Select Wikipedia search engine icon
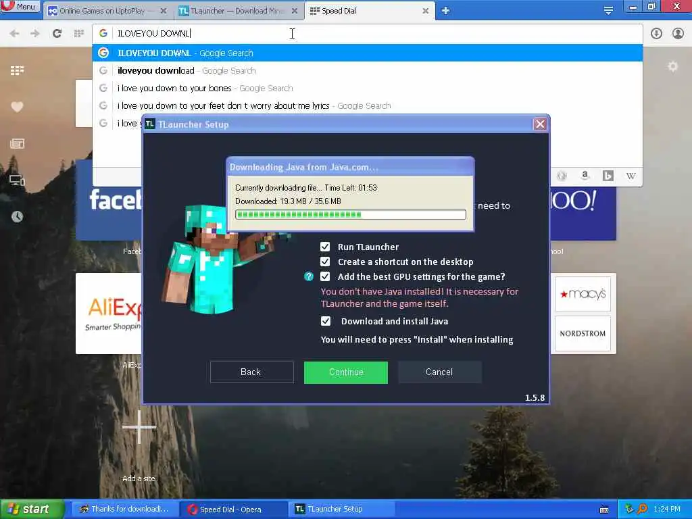 pyautogui.click(x=631, y=176)
